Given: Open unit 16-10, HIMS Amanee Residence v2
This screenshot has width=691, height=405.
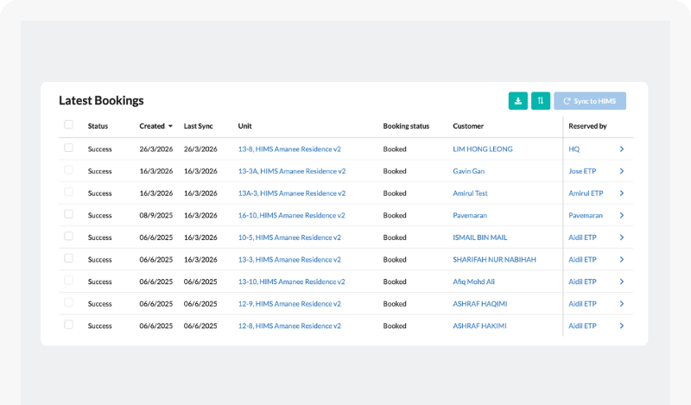Looking at the screenshot, I should pyautogui.click(x=291, y=215).
